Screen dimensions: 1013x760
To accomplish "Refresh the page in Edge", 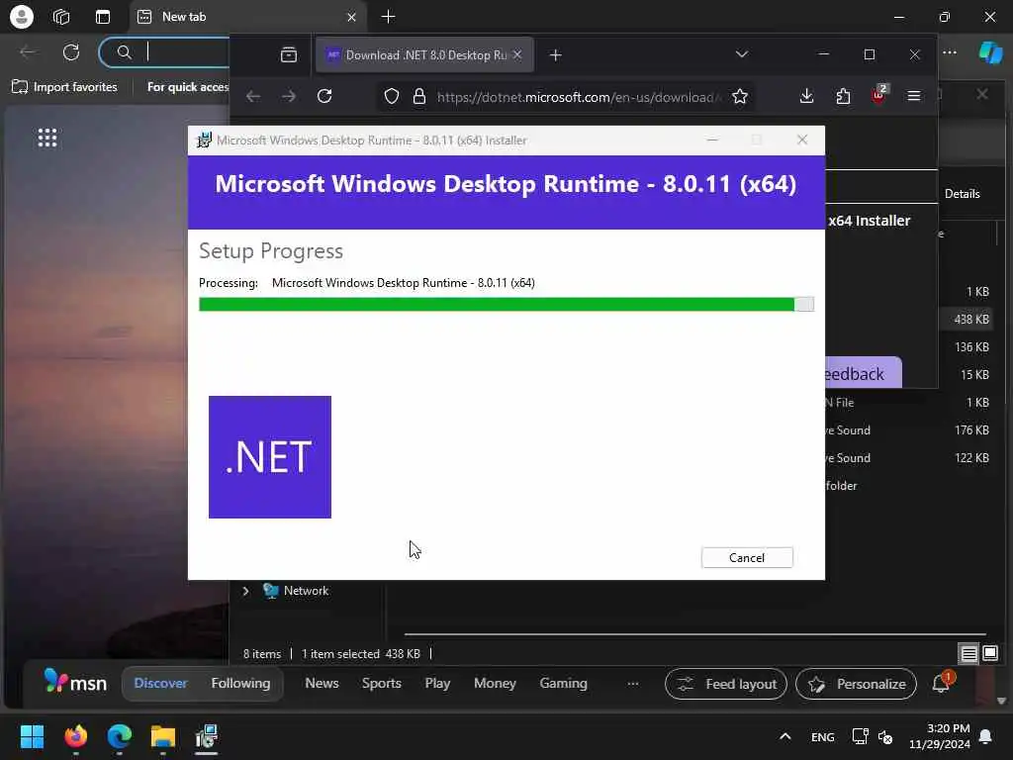I will pos(71,52).
